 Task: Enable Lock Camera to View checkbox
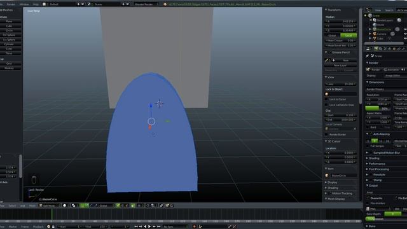(x=326, y=104)
